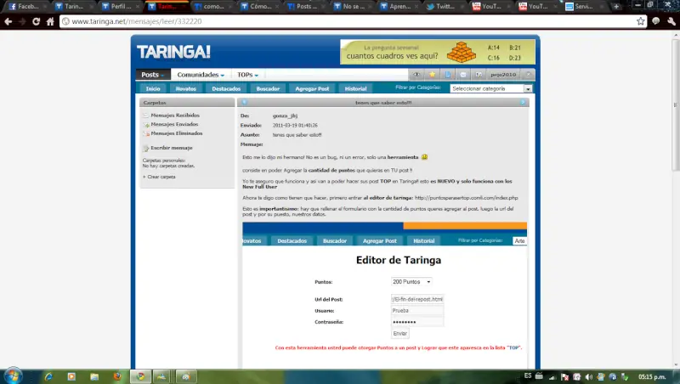Open the Destacados tab in top navigation
The height and width of the screenshot is (384, 680).
(226, 88)
